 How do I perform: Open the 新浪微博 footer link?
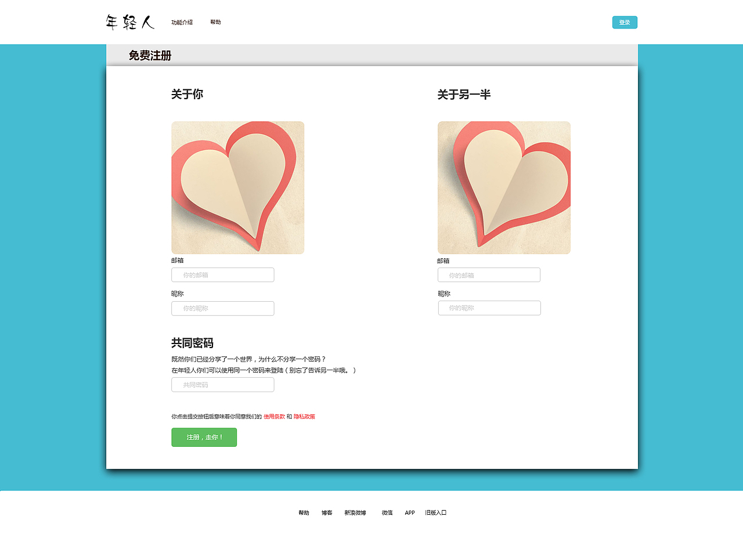coord(355,513)
